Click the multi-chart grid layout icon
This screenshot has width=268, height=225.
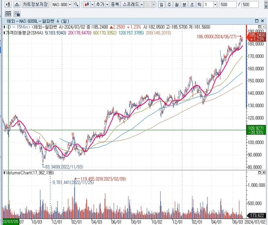(x=8, y=13)
